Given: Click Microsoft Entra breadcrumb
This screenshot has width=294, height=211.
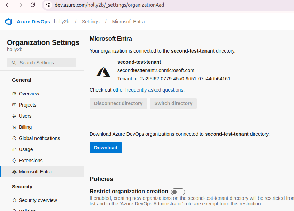Looking at the screenshot, I should point(128,22).
